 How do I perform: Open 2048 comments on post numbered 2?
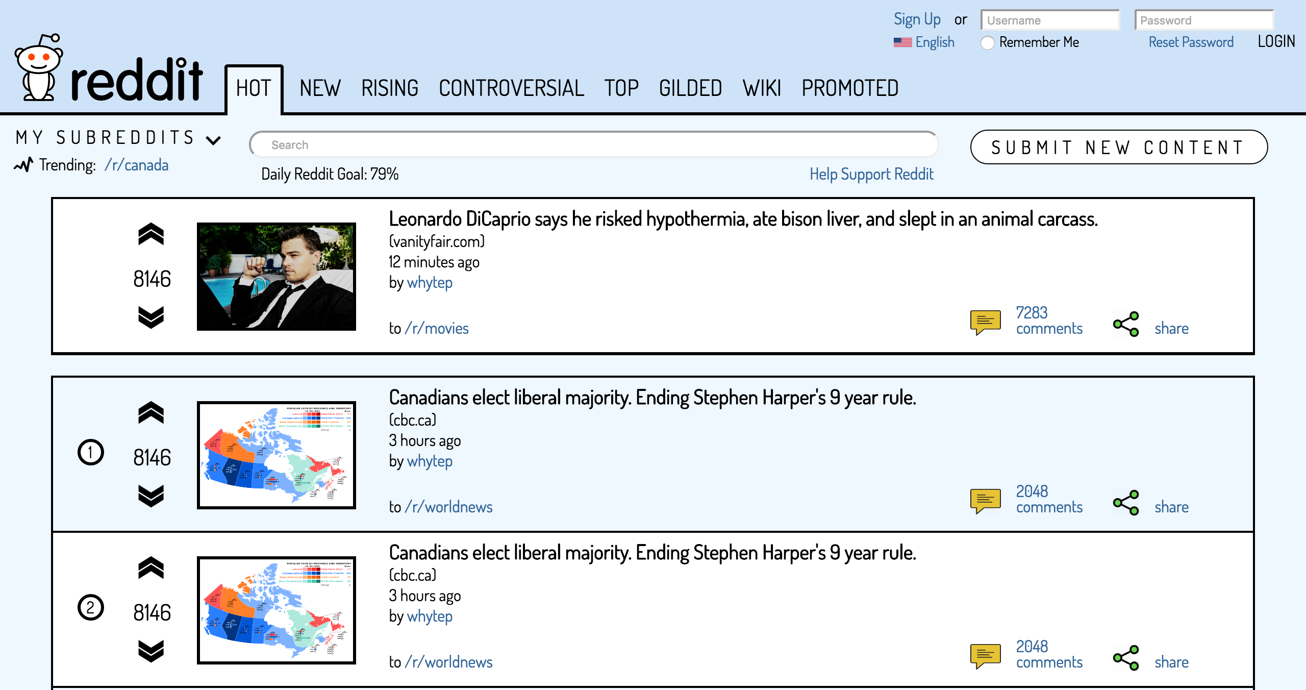tap(1049, 654)
